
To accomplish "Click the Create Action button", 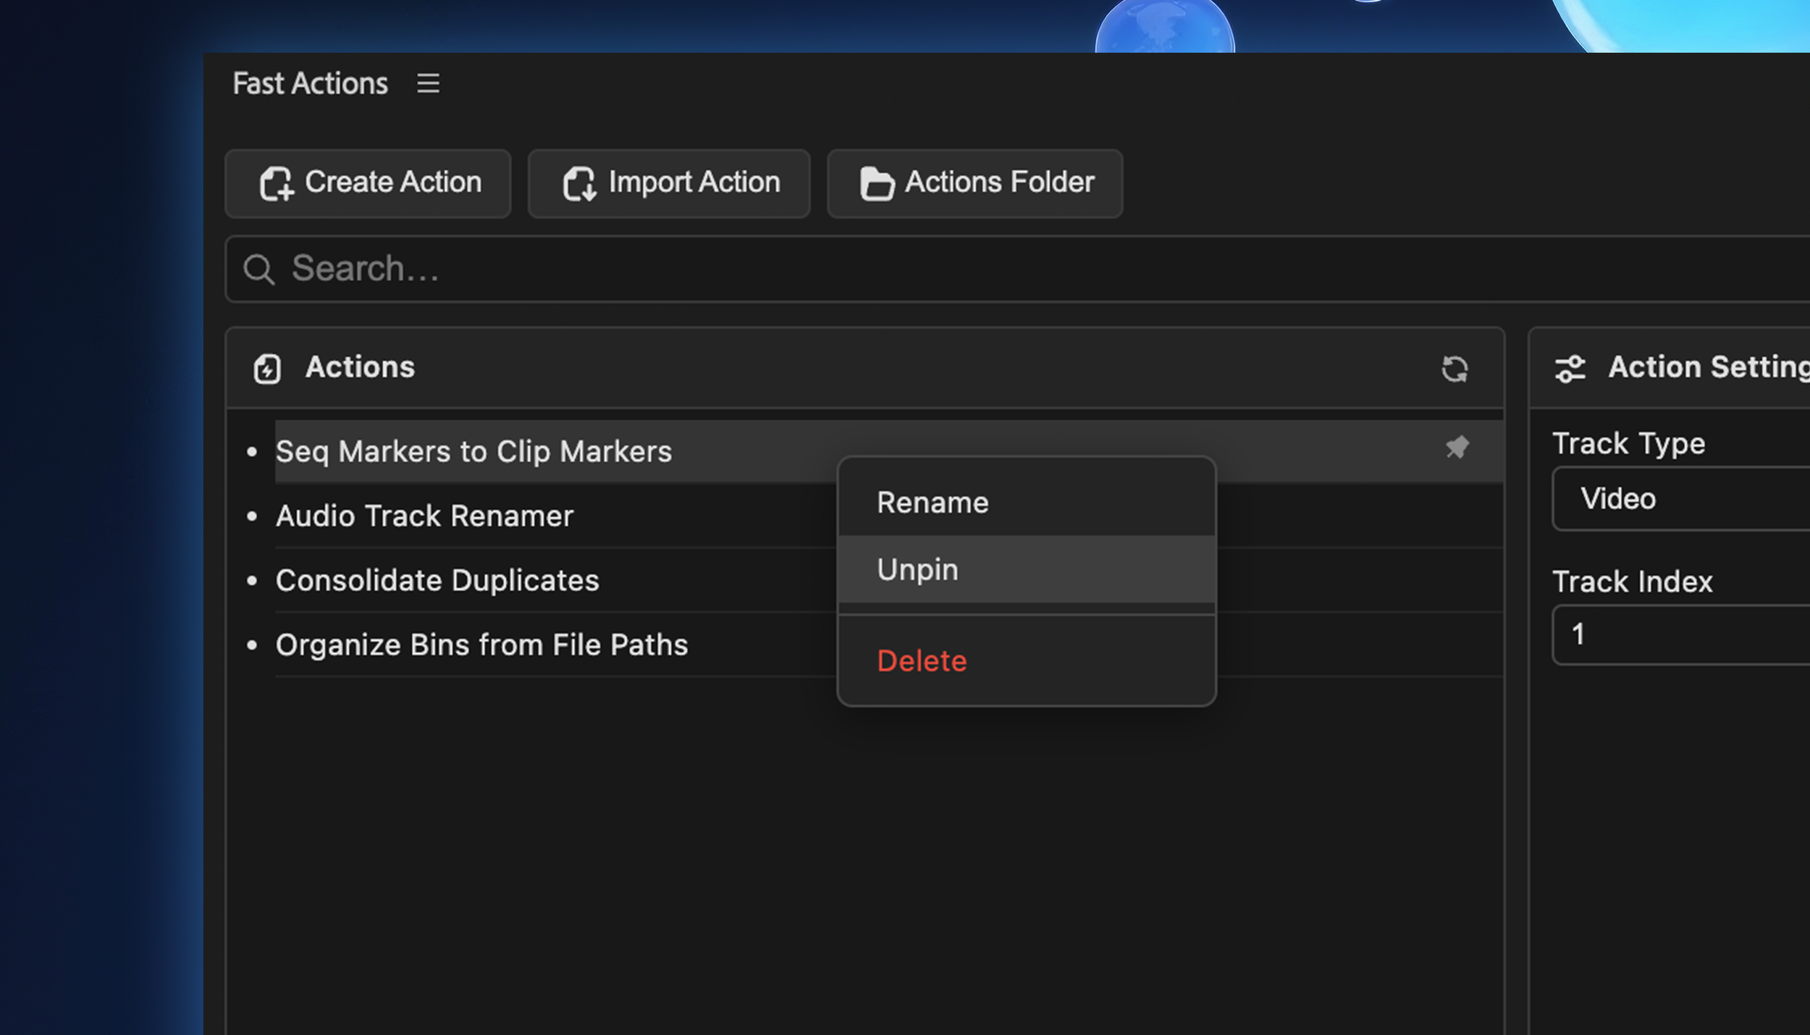I will pyautogui.click(x=369, y=183).
